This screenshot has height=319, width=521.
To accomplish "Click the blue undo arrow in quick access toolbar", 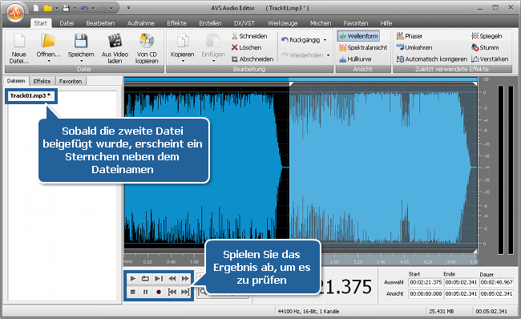I will tap(84, 8).
